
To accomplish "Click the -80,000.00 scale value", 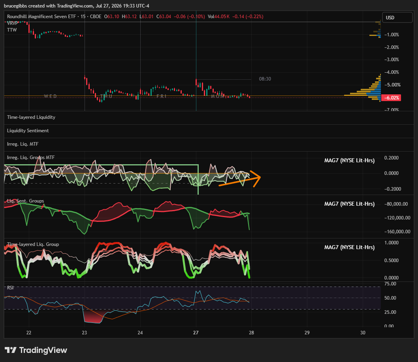I will pyautogui.click(x=396, y=204).
